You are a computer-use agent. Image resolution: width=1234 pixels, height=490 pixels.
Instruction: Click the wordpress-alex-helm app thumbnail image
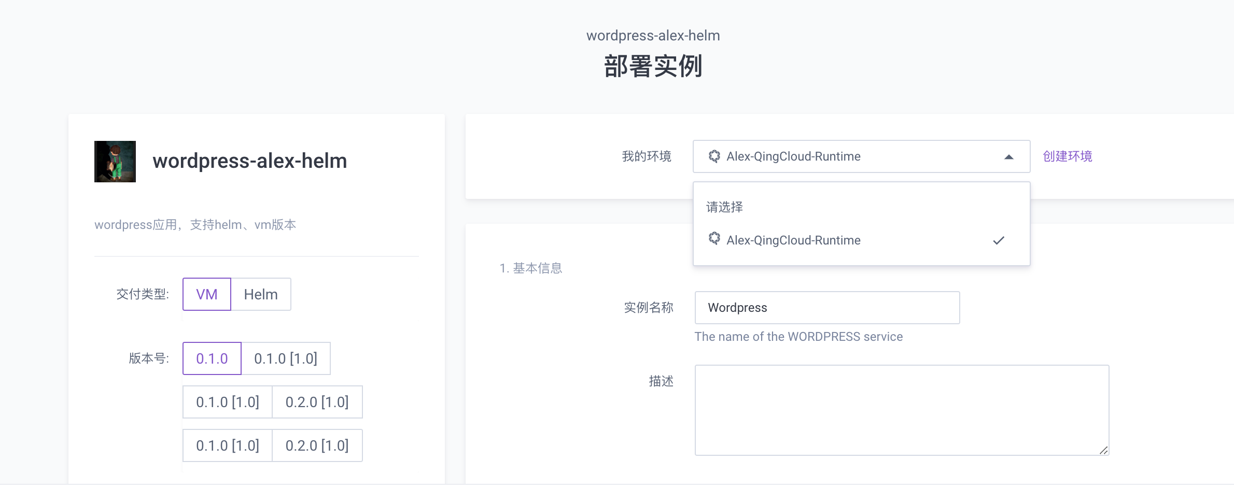tap(115, 162)
